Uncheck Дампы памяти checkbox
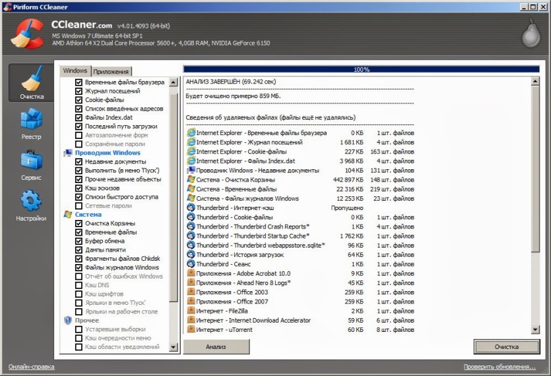The height and width of the screenshot is (376, 551). 79,250
